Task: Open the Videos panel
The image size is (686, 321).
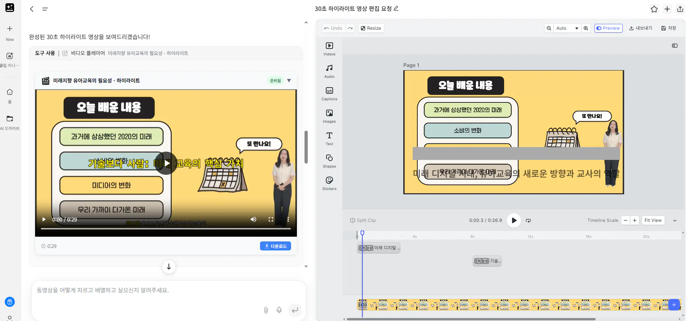Action: tap(329, 49)
